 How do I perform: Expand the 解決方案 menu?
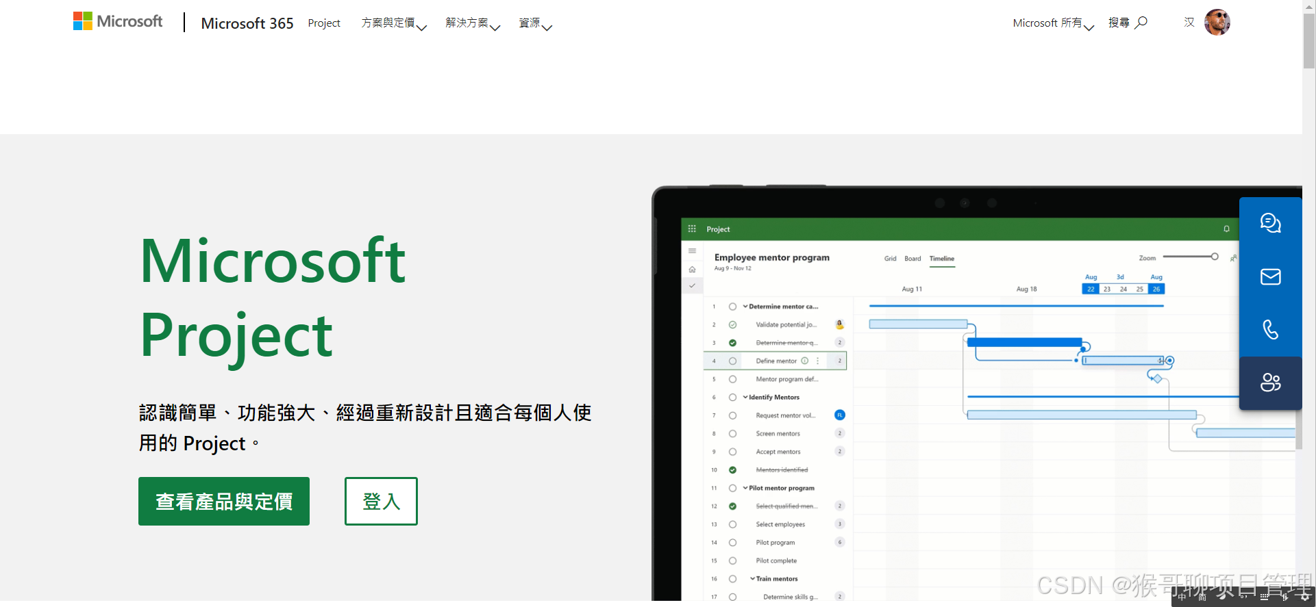tap(473, 23)
